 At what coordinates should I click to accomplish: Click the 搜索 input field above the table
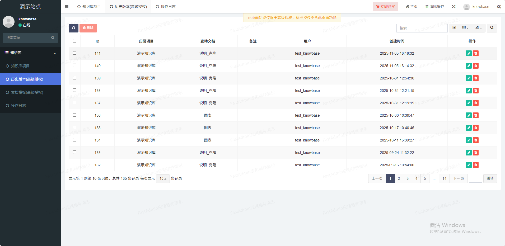pos(422,28)
